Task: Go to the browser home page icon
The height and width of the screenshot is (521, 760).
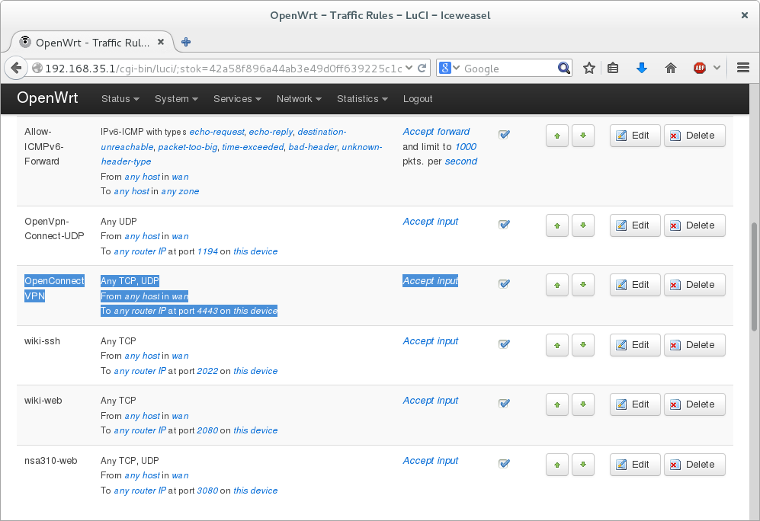Action: [x=671, y=69]
